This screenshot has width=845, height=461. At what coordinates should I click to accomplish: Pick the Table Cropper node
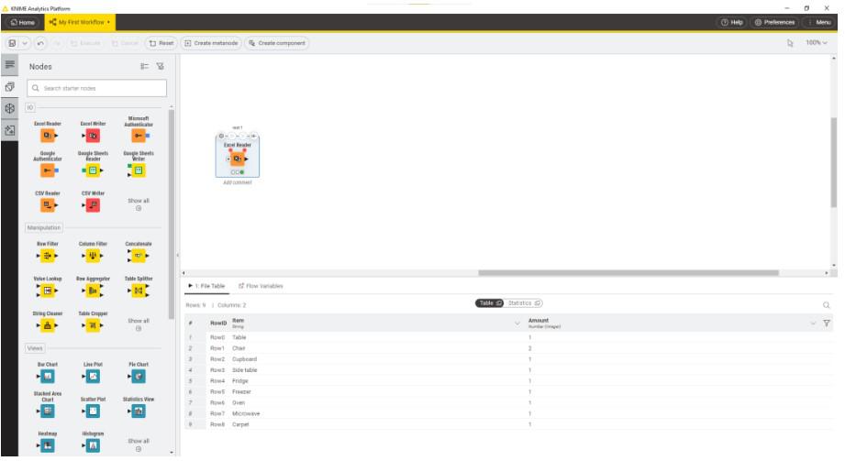[x=93, y=325]
